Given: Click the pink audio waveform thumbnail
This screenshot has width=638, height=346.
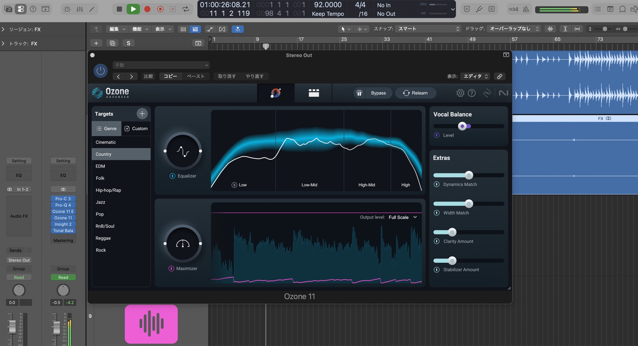Looking at the screenshot, I should [x=151, y=324].
